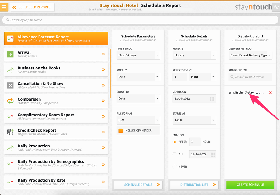Expand Complimentary Room Report chevron
Screen dimensions: 280x195
pyautogui.click(x=103, y=116)
